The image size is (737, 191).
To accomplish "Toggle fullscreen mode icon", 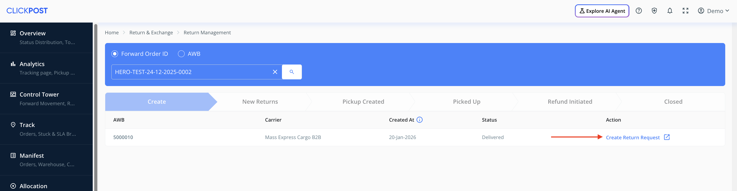I will pyautogui.click(x=685, y=11).
